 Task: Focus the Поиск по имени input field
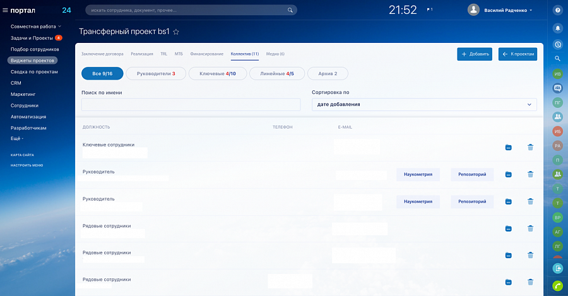point(191,104)
